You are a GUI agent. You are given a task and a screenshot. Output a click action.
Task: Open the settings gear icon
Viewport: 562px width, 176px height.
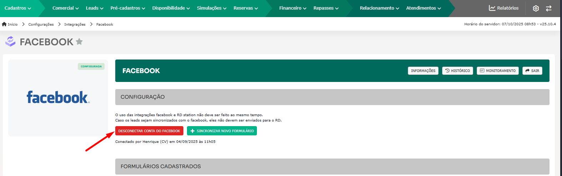point(536,8)
